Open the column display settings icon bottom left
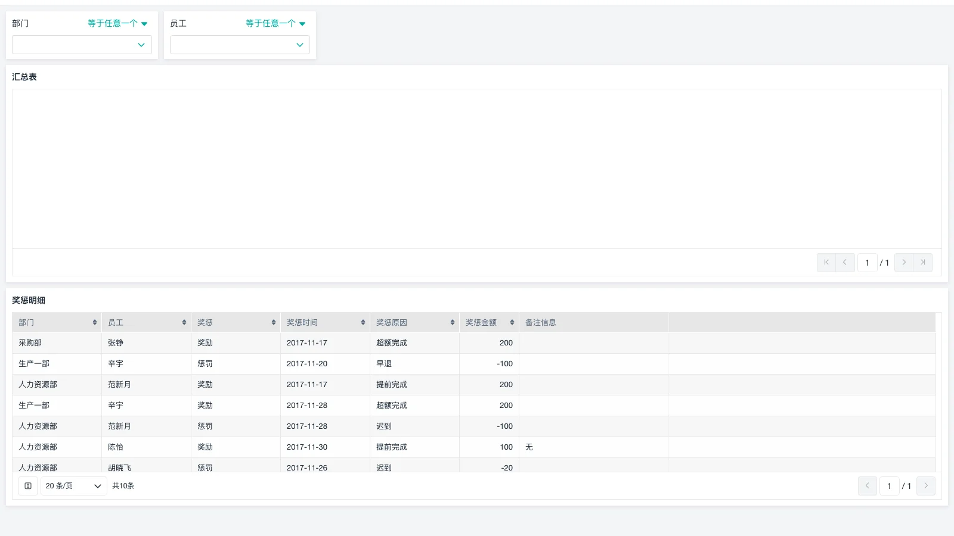 pos(27,485)
